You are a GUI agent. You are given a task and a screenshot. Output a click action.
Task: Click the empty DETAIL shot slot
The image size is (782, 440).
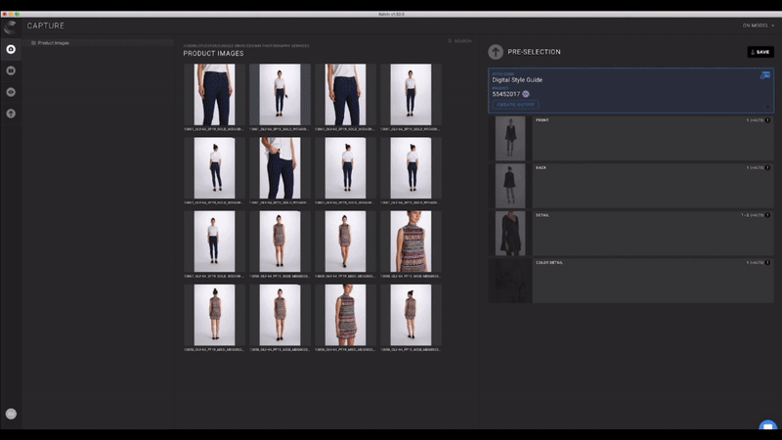click(x=653, y=233)
